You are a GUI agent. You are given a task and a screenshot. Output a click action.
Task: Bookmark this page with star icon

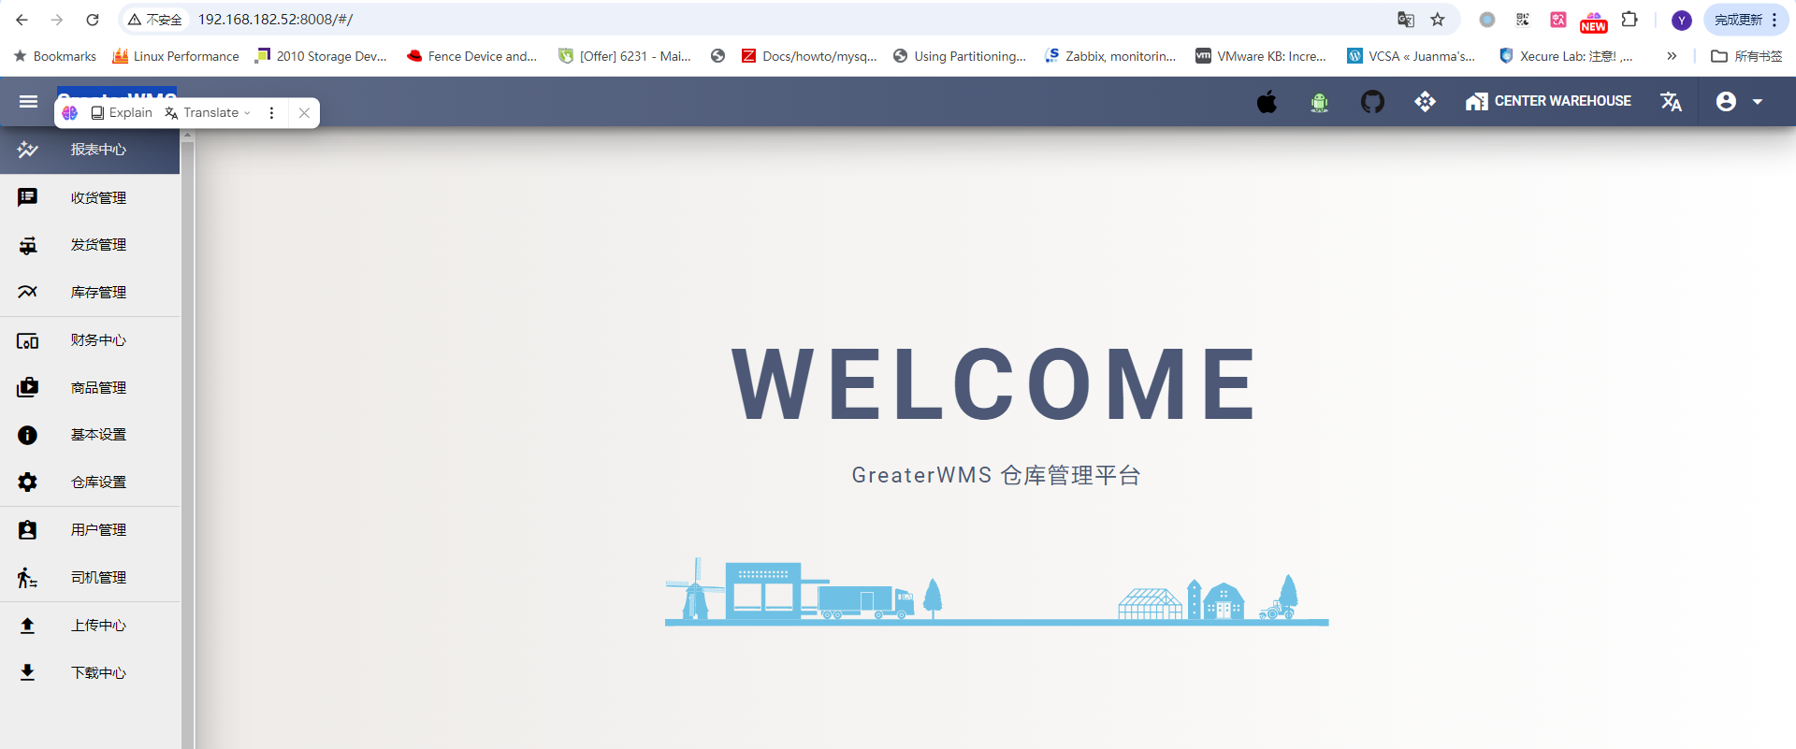click(x=1438, y=20)
